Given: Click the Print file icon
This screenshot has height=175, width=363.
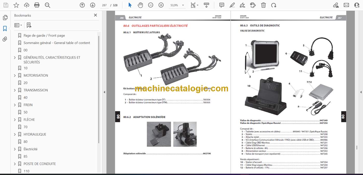Looking at the screenshot, I should click(x=37, y=5).
